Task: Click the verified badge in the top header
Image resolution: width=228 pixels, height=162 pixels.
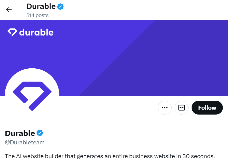Action: (60, 7)
